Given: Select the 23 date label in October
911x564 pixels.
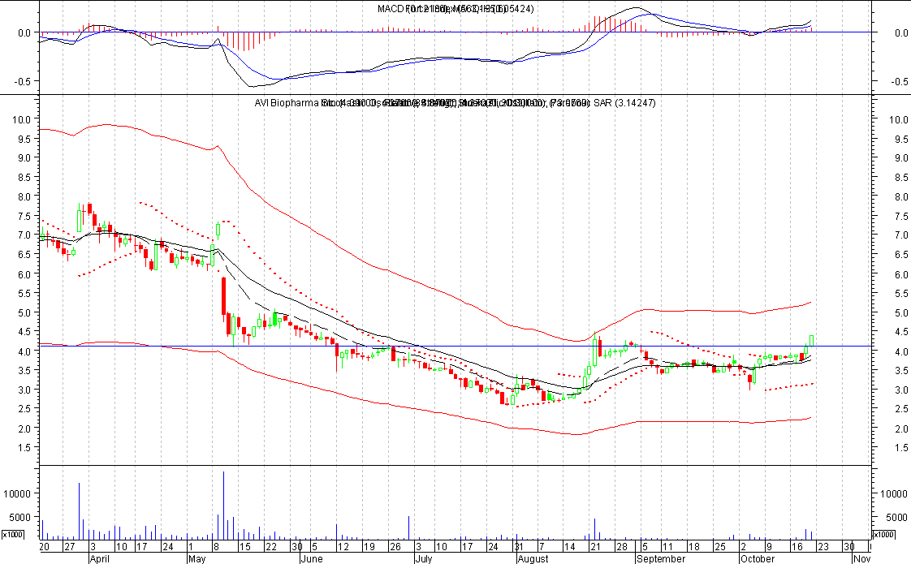Looking at the screenshot, I should [x=823, y=547].
